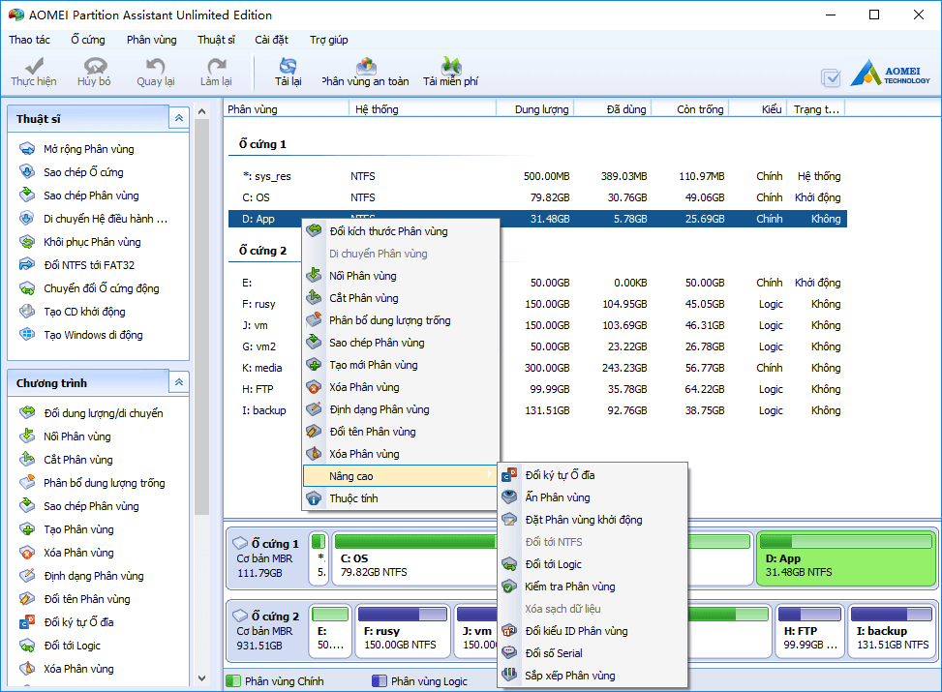Viewport: 942px width, 692px height.
Task: Open the Phân vùng menu
Action: 151,40
